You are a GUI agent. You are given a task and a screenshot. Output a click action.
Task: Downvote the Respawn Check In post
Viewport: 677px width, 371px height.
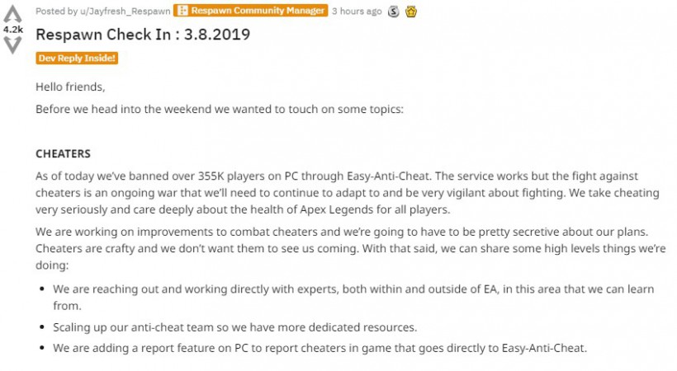(13, 45)
